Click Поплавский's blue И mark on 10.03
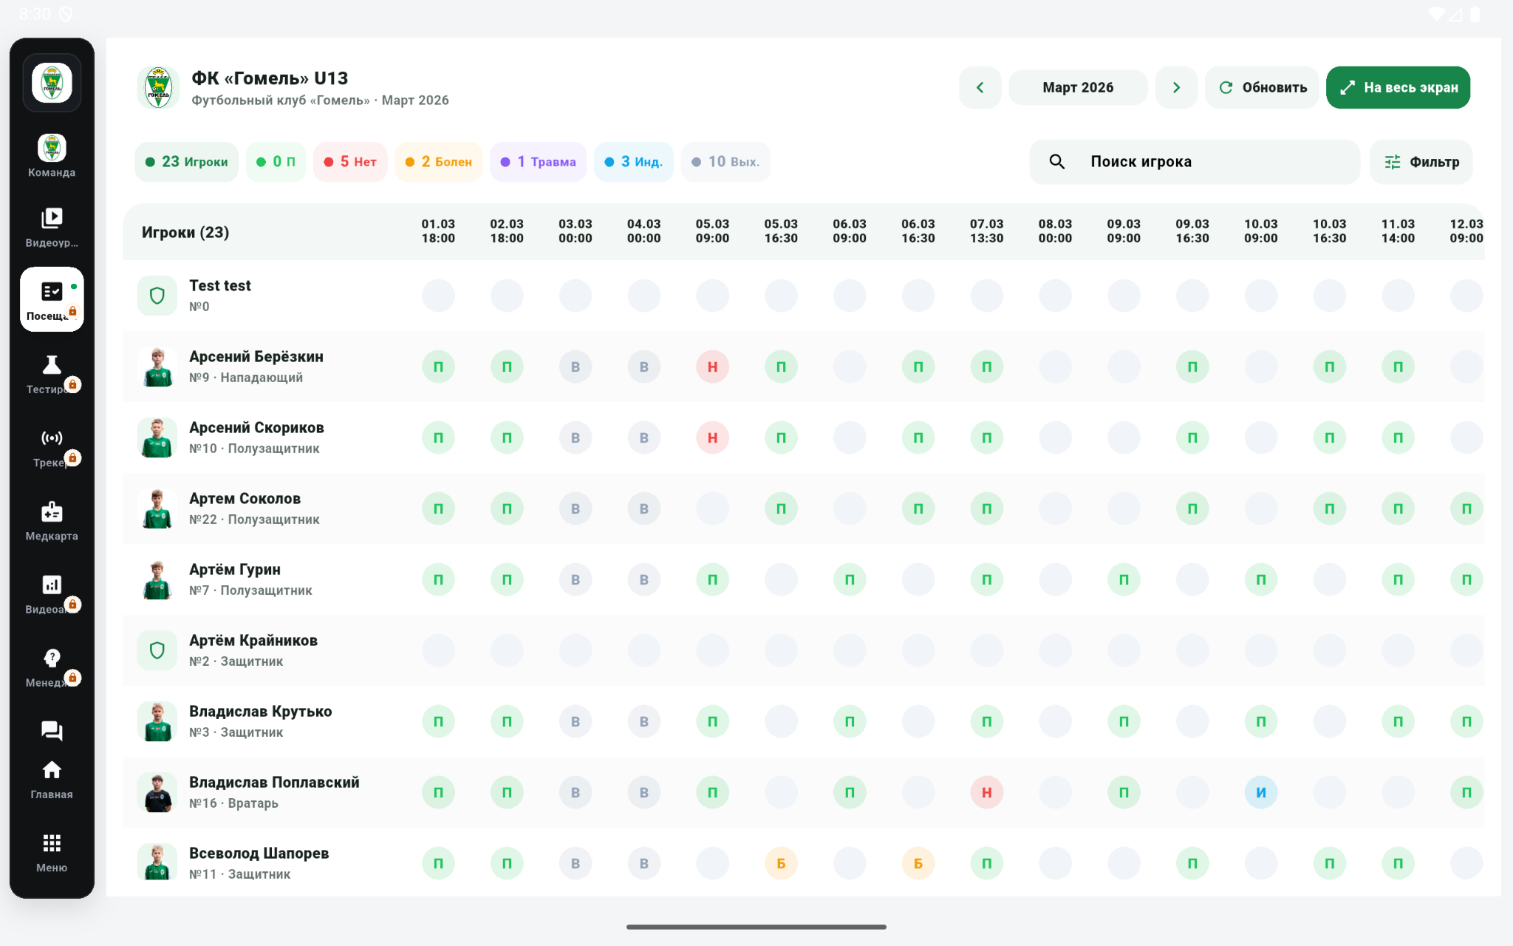 tap(1261, 792)
